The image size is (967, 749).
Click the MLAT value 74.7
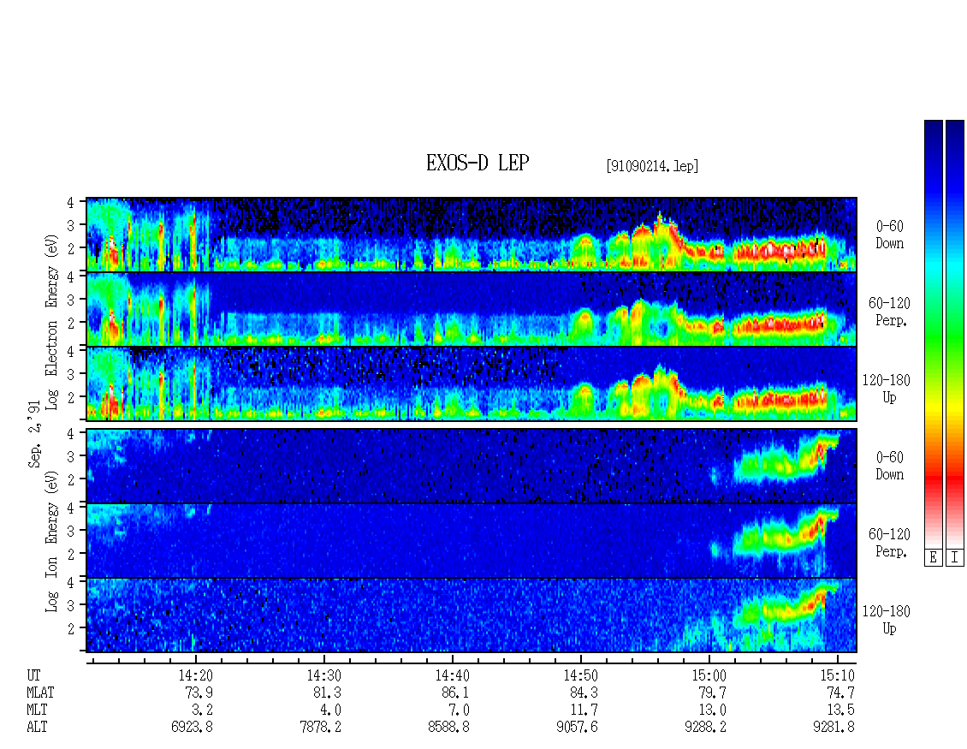(x=840, y=693)
